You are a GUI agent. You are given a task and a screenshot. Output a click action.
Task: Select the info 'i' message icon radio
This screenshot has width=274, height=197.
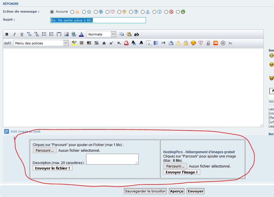[x=155, y=12]
